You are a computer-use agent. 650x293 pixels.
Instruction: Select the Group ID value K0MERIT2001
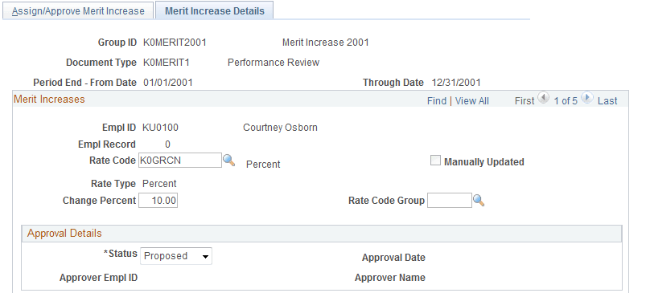click(175, 43)
